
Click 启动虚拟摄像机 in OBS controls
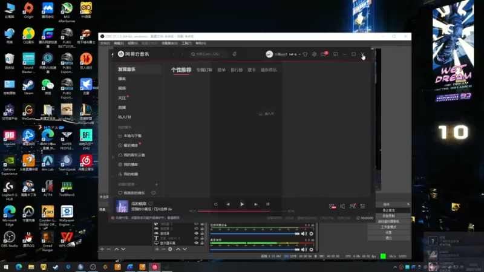coord(388,221)
